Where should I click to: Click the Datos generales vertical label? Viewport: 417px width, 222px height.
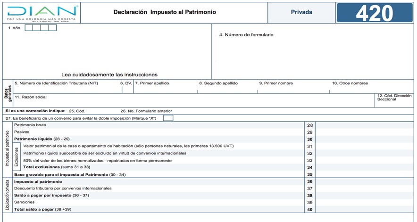click(x=8, y=93)
